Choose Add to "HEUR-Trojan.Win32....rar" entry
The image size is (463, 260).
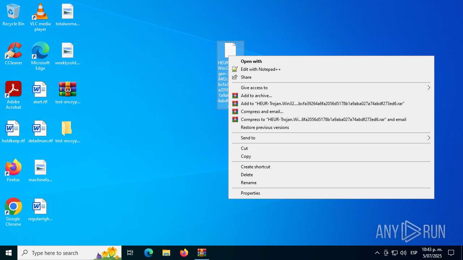[x=331, y=104]
